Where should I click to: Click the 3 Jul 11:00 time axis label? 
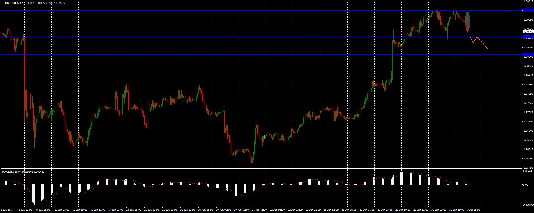click(473, 210)
